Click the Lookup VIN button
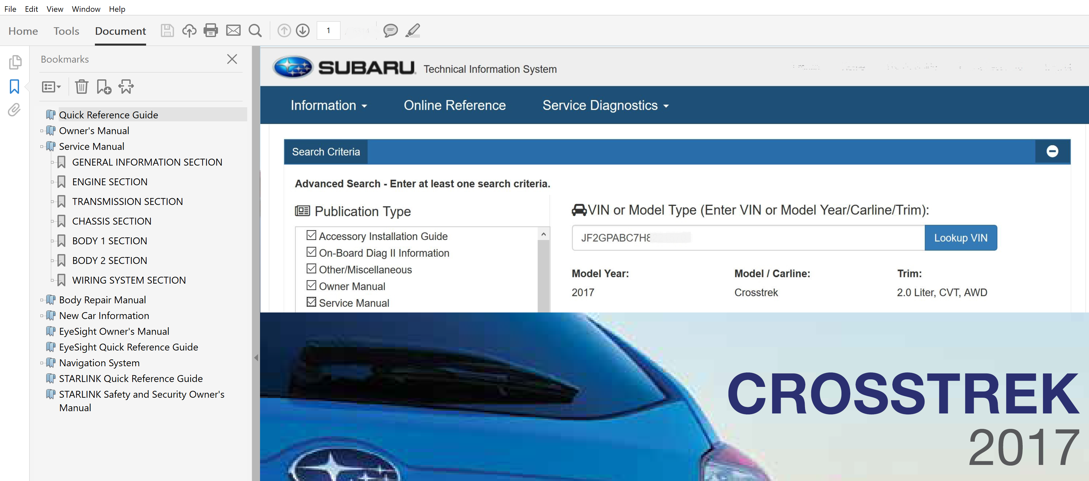This screenshot has height=481, width=1089. (x=960, y=238)
